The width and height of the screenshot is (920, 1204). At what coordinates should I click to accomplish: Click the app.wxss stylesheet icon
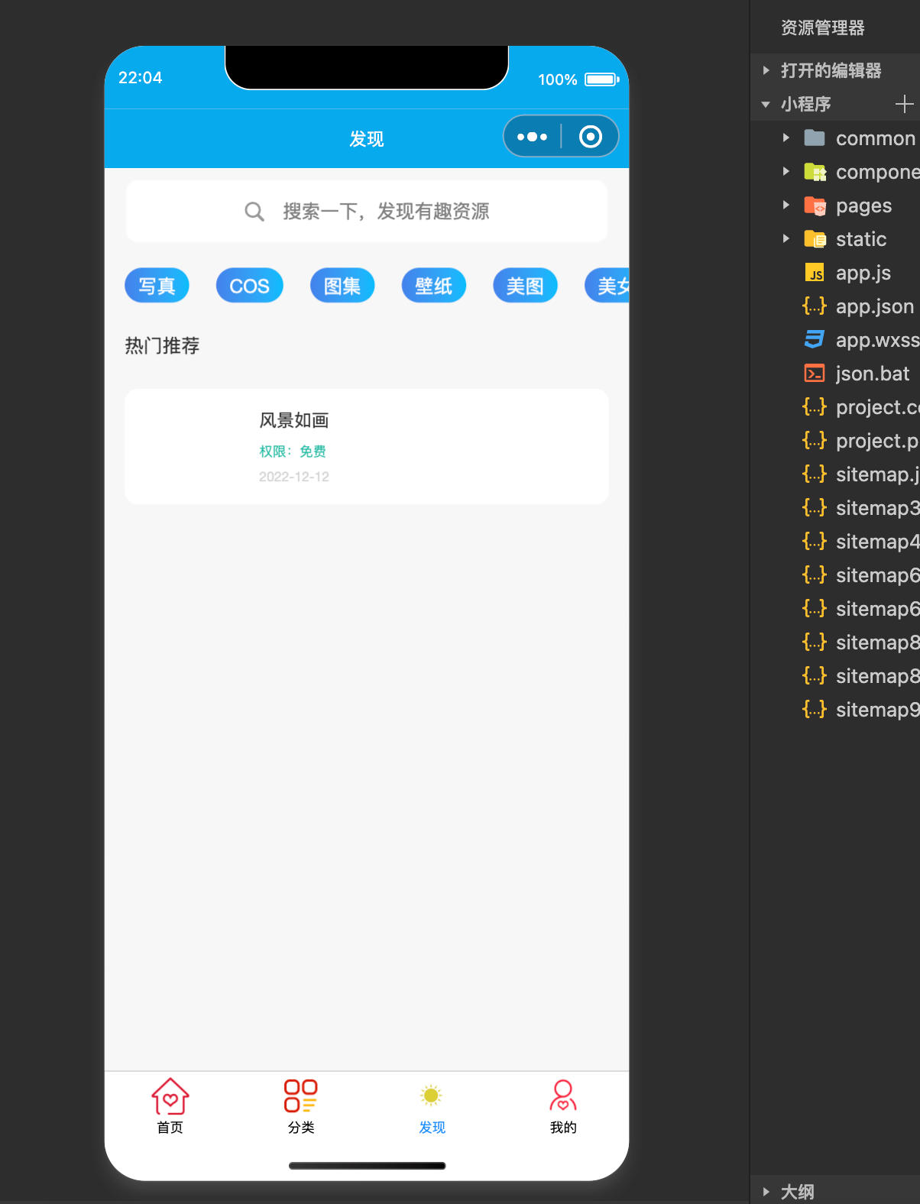point(815,340)
